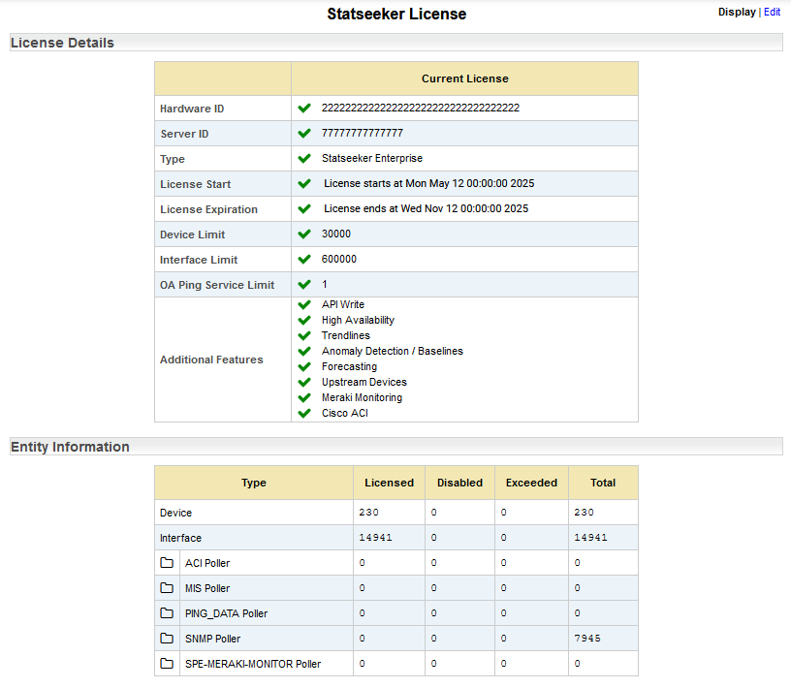Click the checkmark in OA Ping Service Limit row

[304, 285]
